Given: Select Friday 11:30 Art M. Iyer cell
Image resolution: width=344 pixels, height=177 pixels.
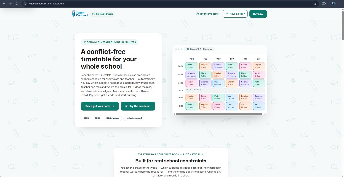Looking at the screenshot, I should 246,106.
